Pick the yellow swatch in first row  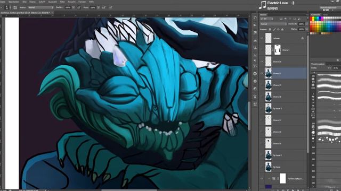pyautogui.click(x=314, y=18)
